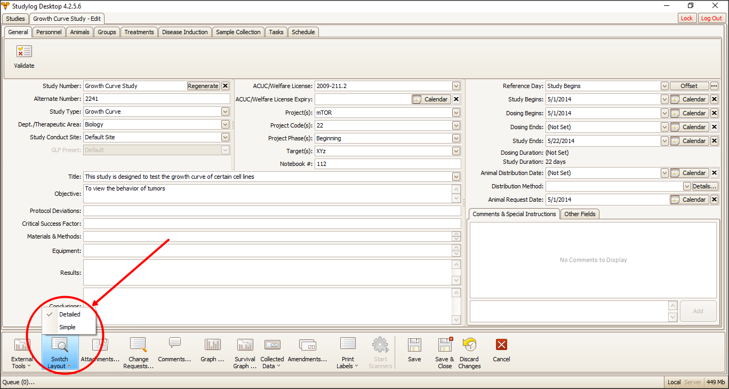Click the Objective field scroll down arrow
The image size is (729, 389).
pyautogui.click(x=456, y=199)
